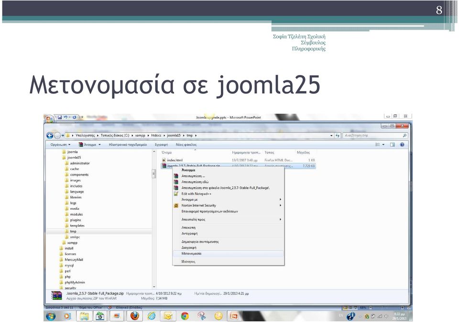The height and width of the screenshot is (323, 459).
Task: Sort by Όνομα column header
Action: [x=166, y=152]
